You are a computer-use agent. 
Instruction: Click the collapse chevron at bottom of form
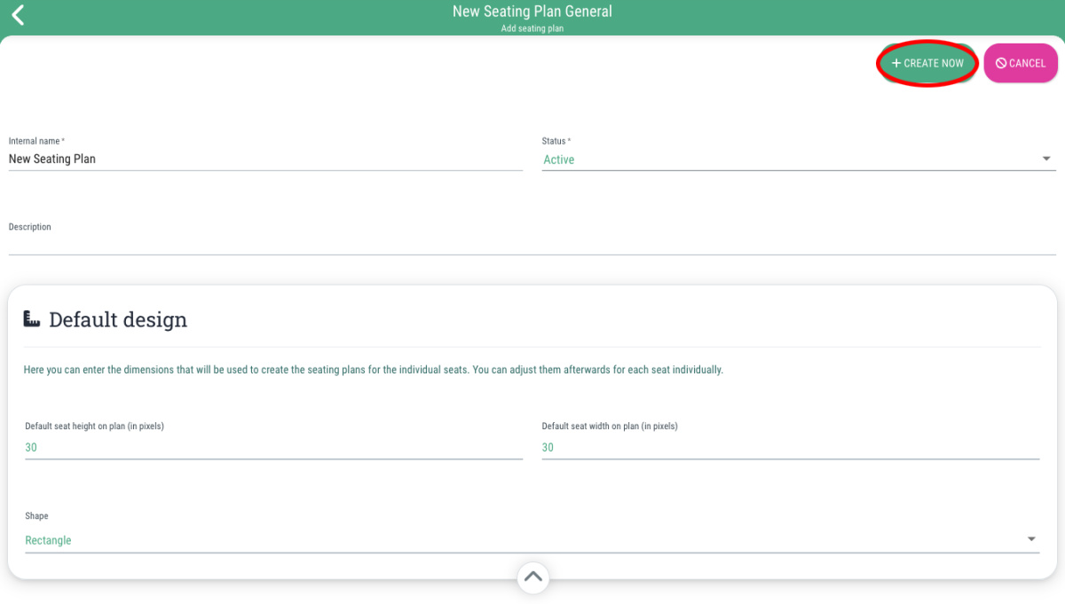coord(532,577)
